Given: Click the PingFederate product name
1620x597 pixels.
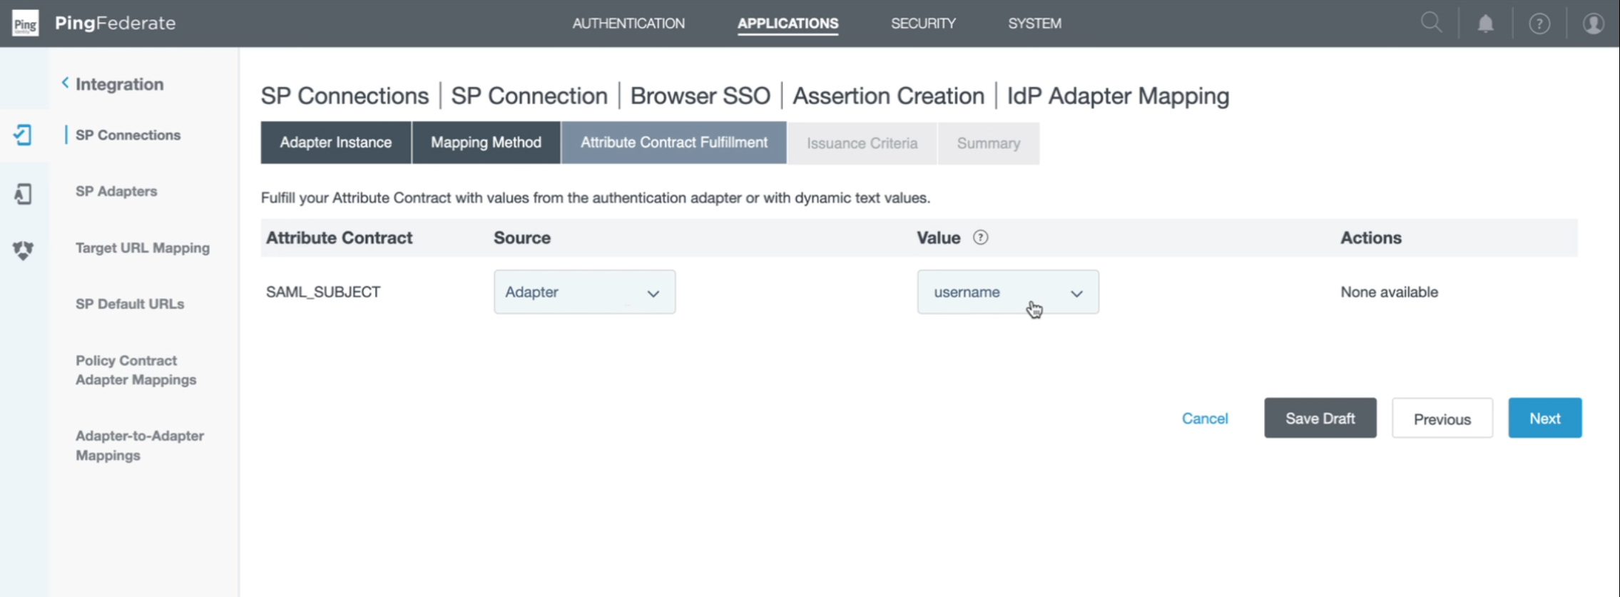Looking at the screenshot, I should coord(115,23).
